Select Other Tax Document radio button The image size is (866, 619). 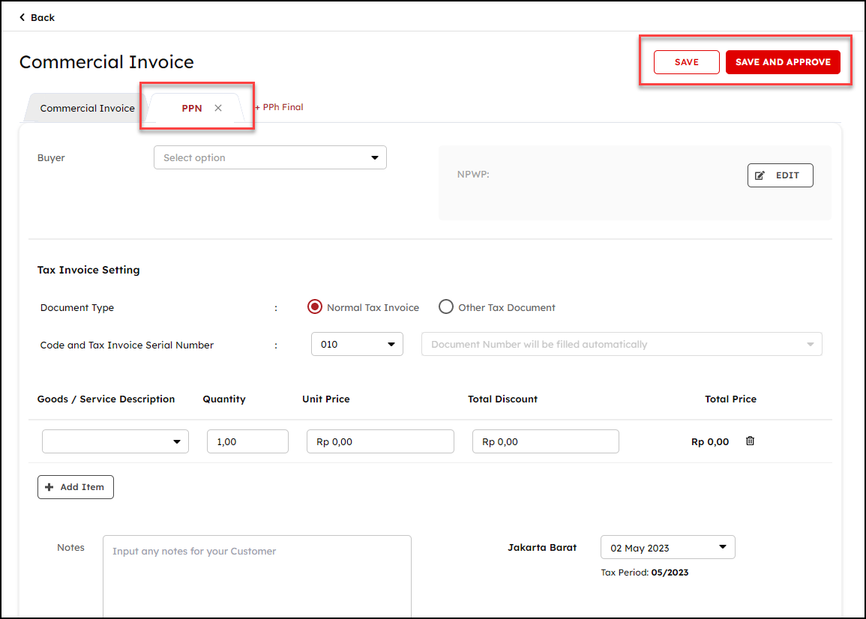point(446,307)
